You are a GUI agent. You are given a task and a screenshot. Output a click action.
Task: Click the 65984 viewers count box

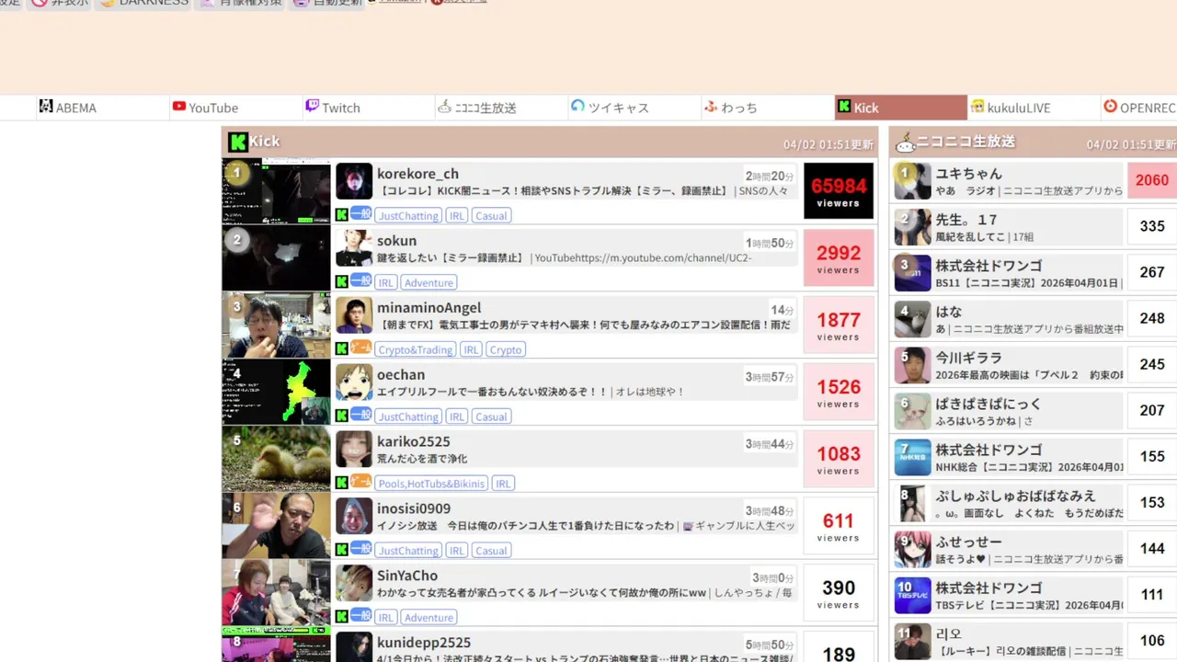[839, 191]
